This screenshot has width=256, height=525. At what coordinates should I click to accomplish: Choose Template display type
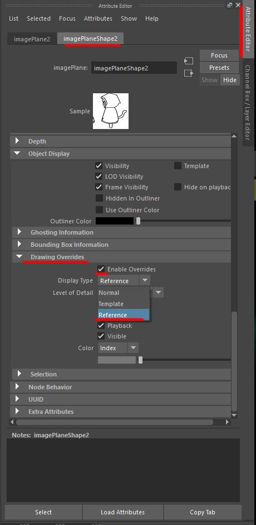coord(124,304)
